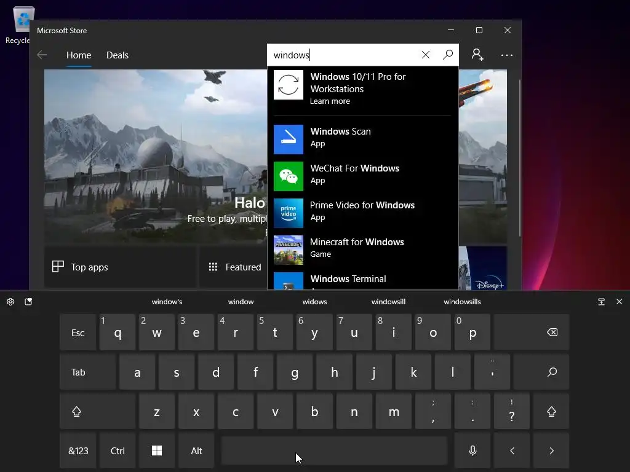Image resolution: width=630 pixels, height=472 pixels.
Task: Minimize the Microsoft Store window
Action: [451, 30]
